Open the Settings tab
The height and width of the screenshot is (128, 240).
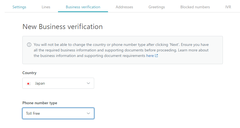tap(19, 7)
